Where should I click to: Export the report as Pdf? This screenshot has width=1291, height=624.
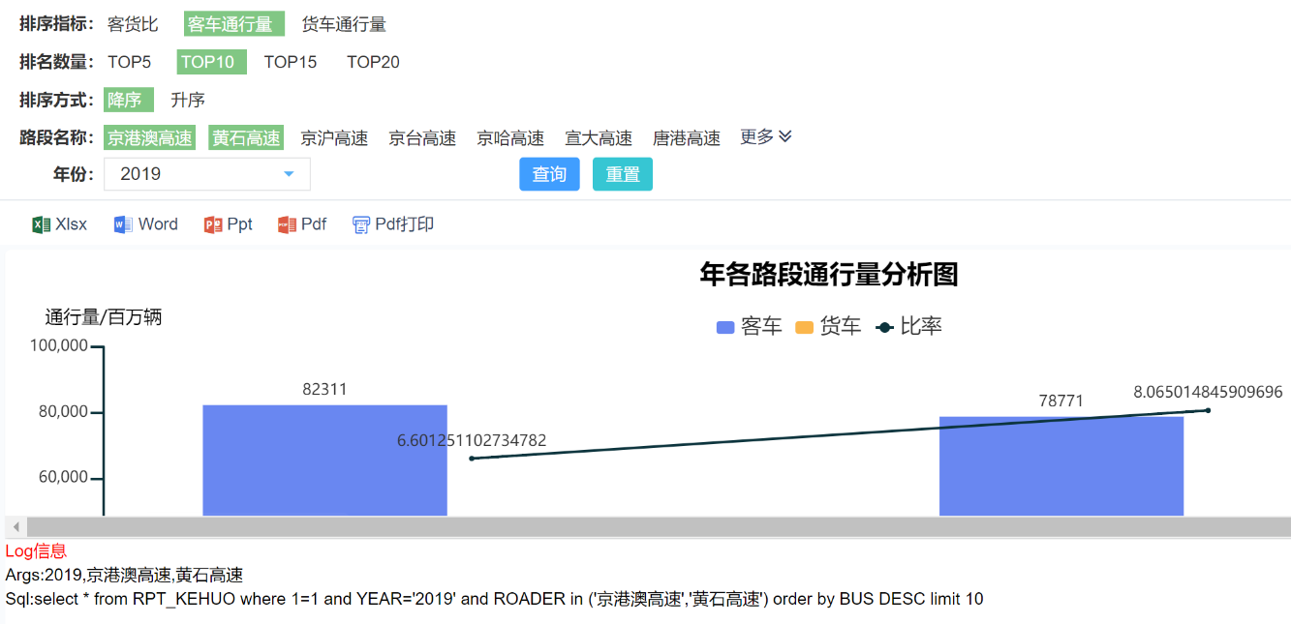302,224
